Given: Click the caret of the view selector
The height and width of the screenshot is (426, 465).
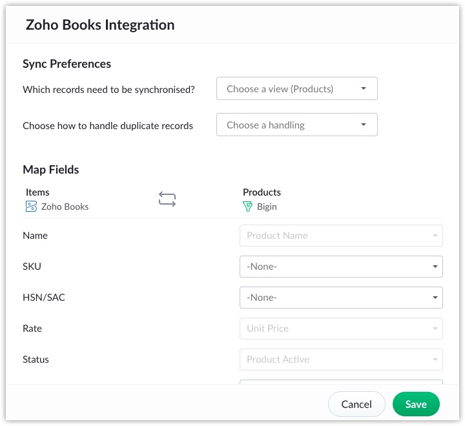Looking at the screenshot, I should (x=364, y=89).
